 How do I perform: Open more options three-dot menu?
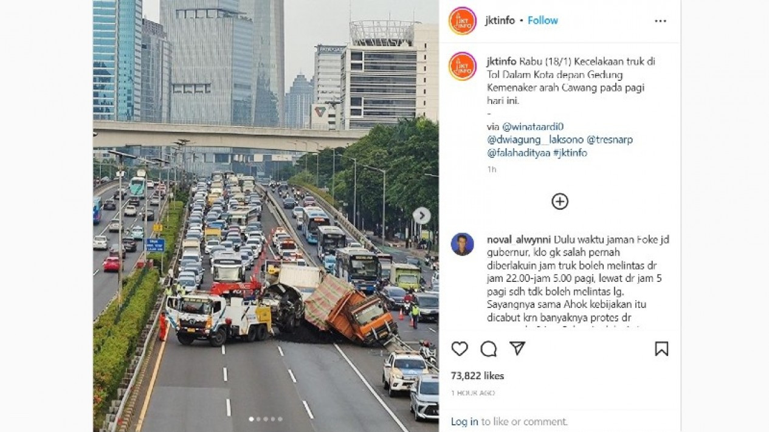tap(661, 21)
